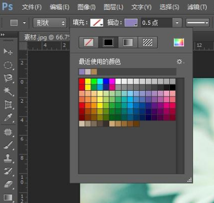Viewport: 214px width, 203px height.
Task: Pick the white swatch in top row
Action: 118,81
